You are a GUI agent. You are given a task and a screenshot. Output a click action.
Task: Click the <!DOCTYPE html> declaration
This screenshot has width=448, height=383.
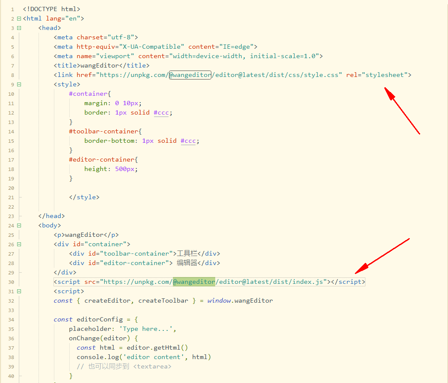pyautogui.click(x=51, y=9)
